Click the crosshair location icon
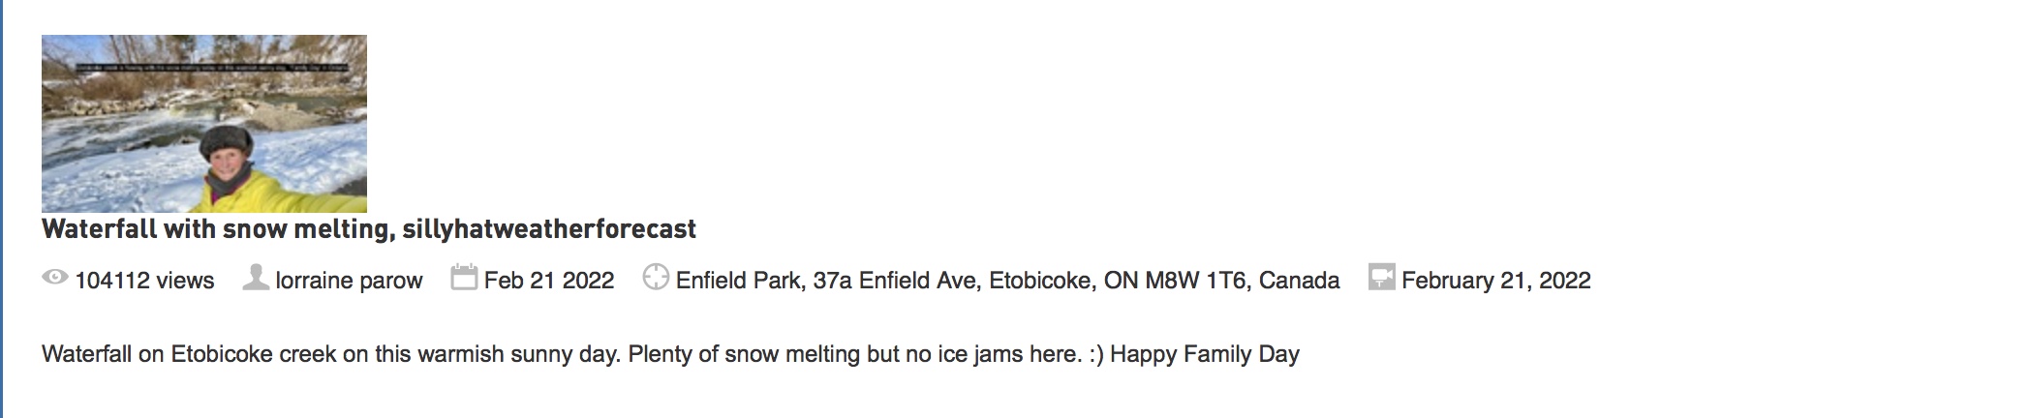This screenshot has height=418, width=2030. 656,278
